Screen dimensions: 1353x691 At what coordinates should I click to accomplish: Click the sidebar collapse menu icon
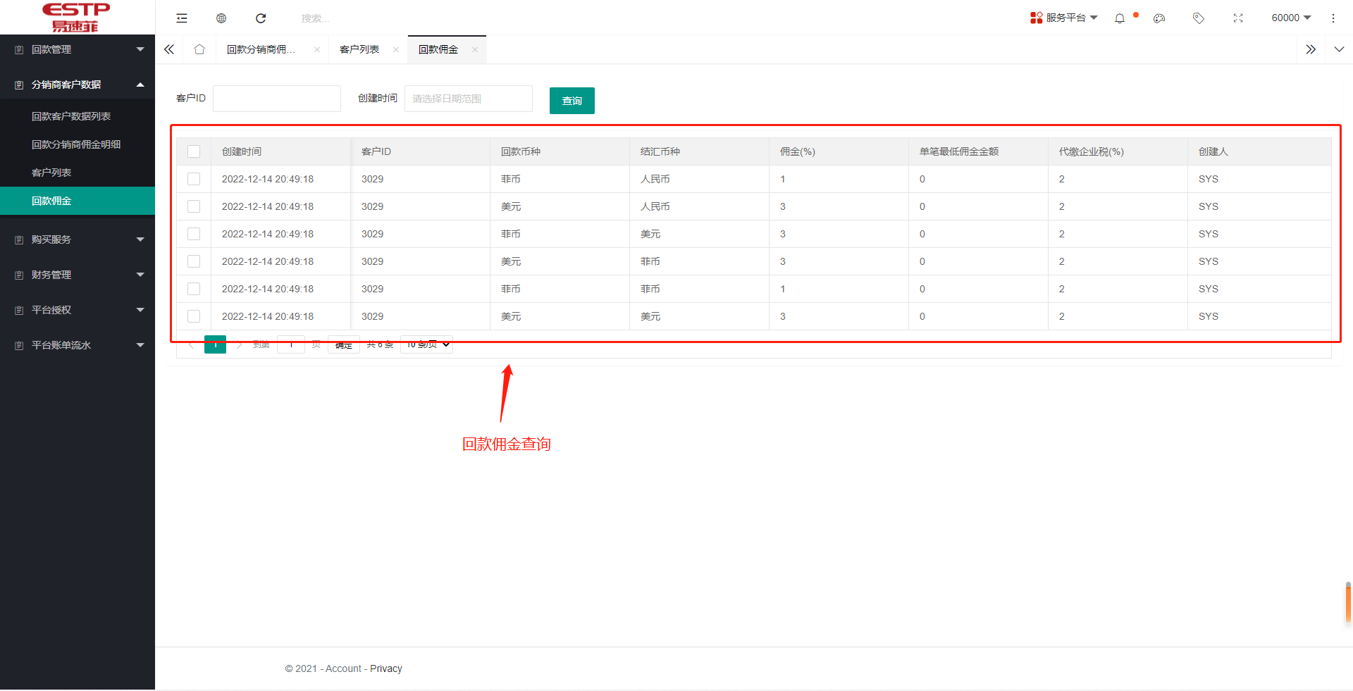click(182, 18)
